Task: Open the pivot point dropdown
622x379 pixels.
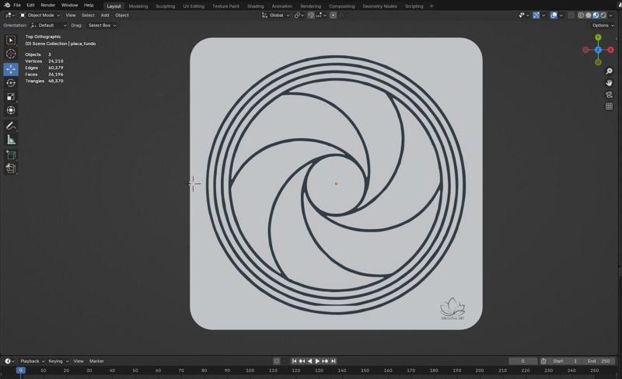Action: (x=299, y=15)
